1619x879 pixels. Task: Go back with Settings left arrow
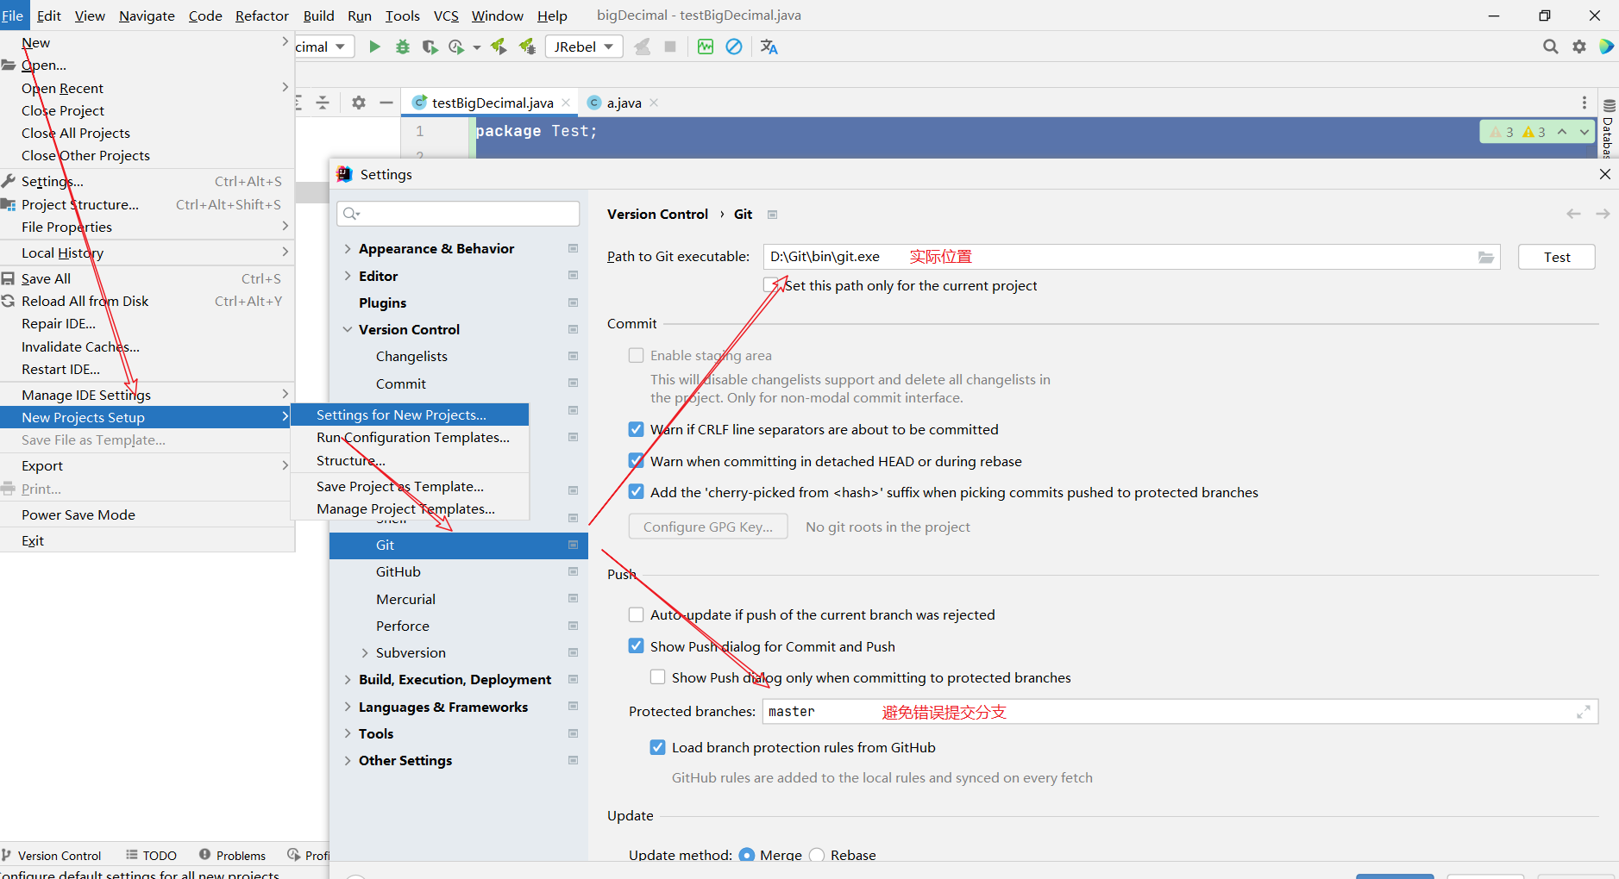(1573, 214)
